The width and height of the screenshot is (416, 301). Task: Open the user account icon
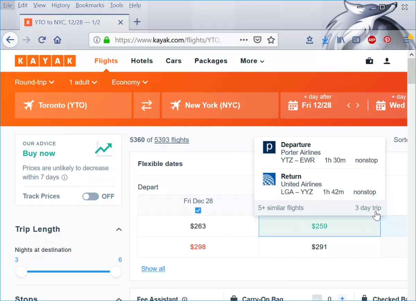tap(387, 61)
